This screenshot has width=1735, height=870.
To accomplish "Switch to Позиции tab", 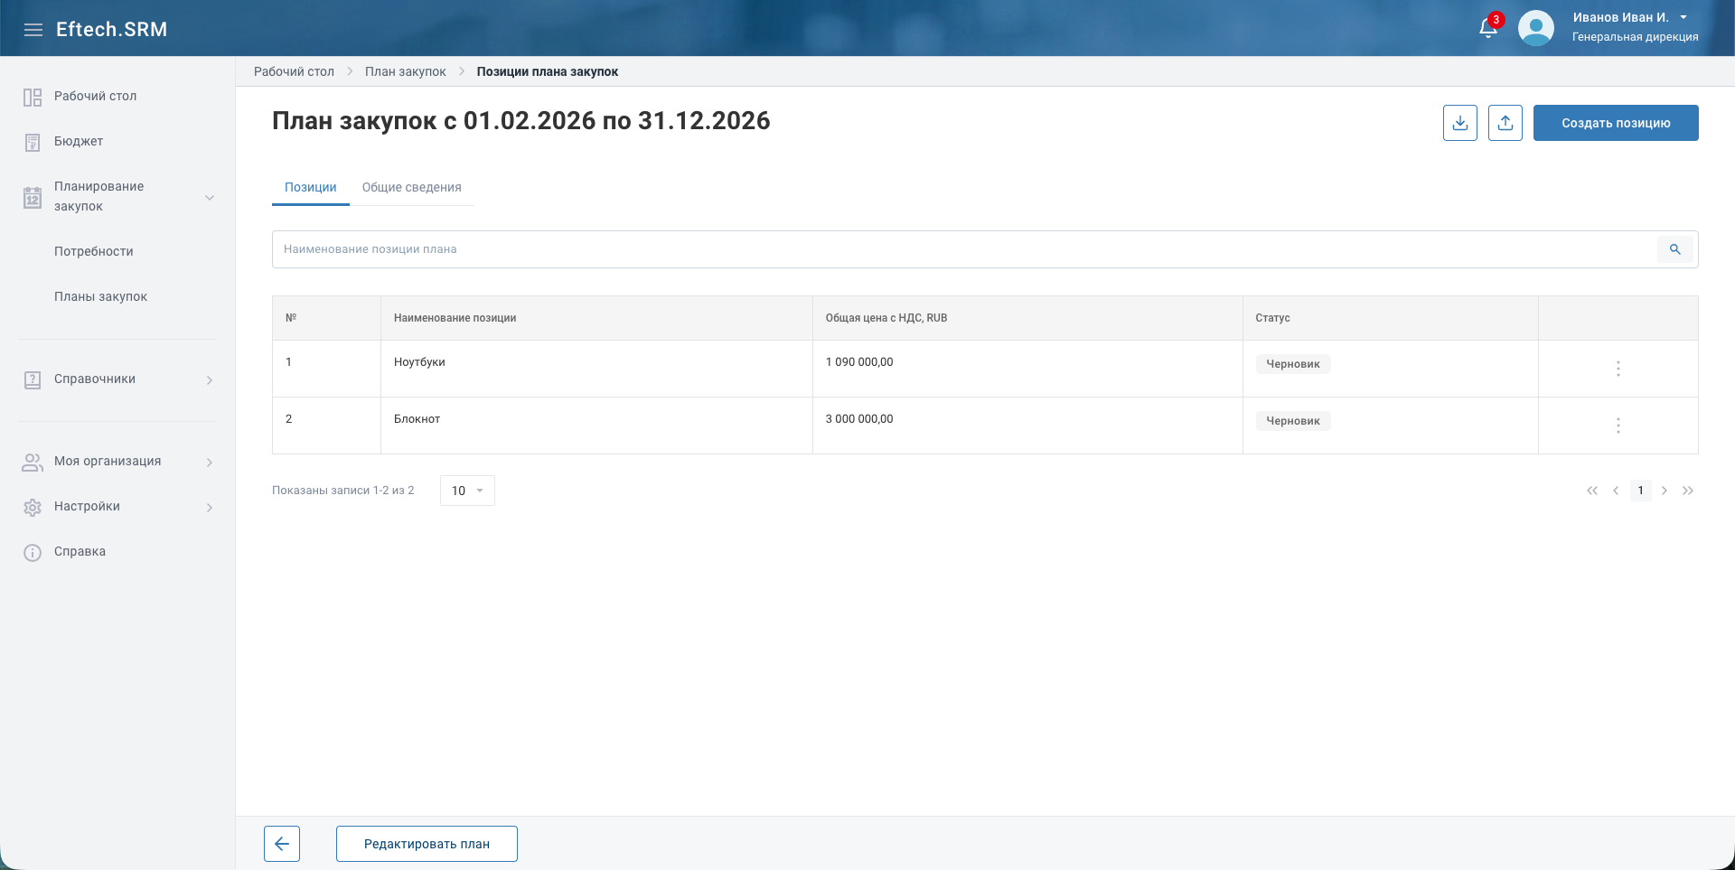I will [x=311, y=187].
